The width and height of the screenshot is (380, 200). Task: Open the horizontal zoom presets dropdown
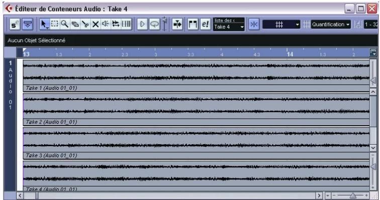(327, 195)
